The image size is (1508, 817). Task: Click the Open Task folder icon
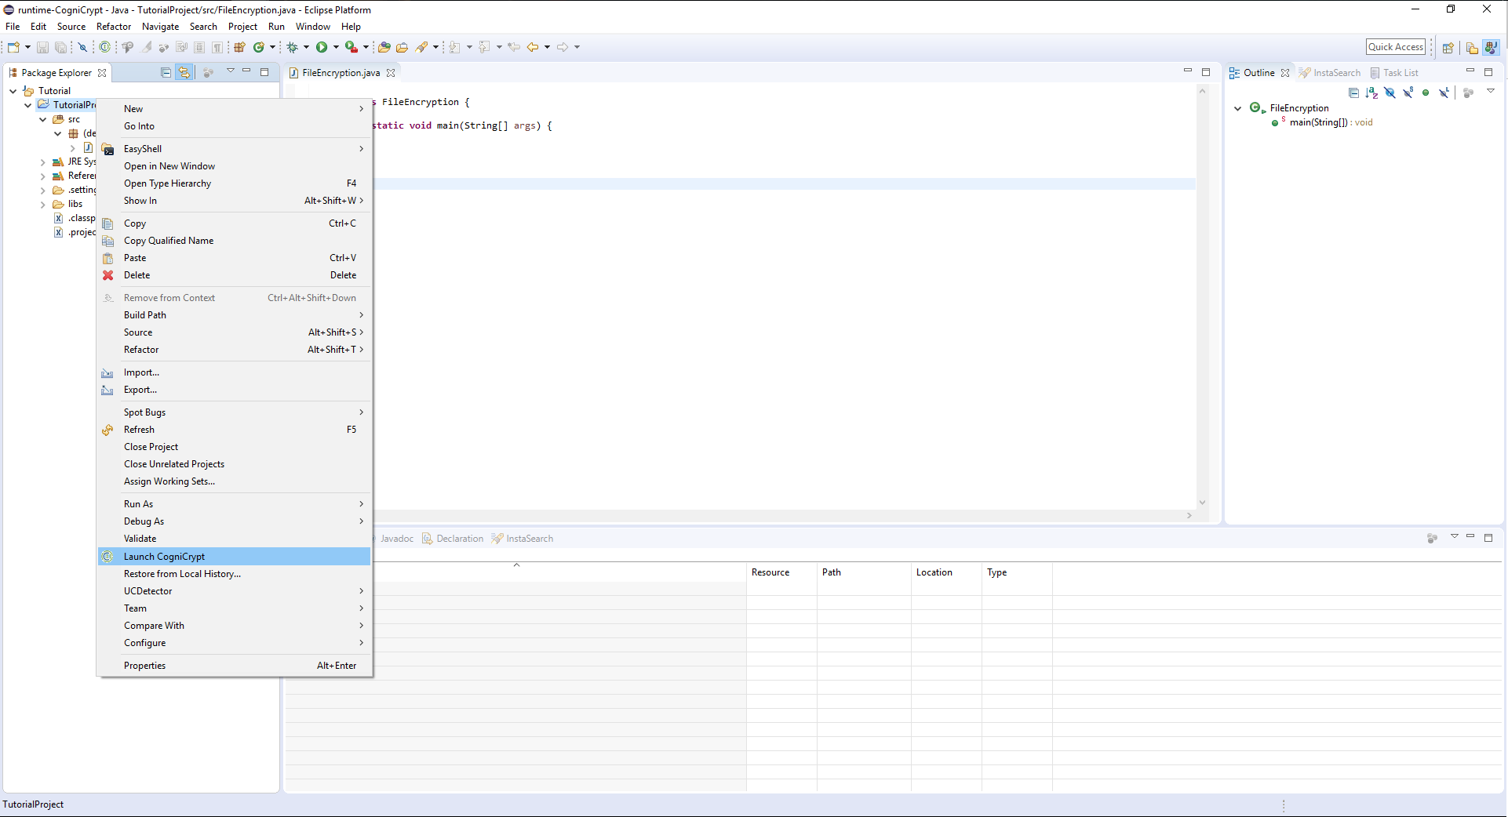pyautogui.click(x=402, y=47)
